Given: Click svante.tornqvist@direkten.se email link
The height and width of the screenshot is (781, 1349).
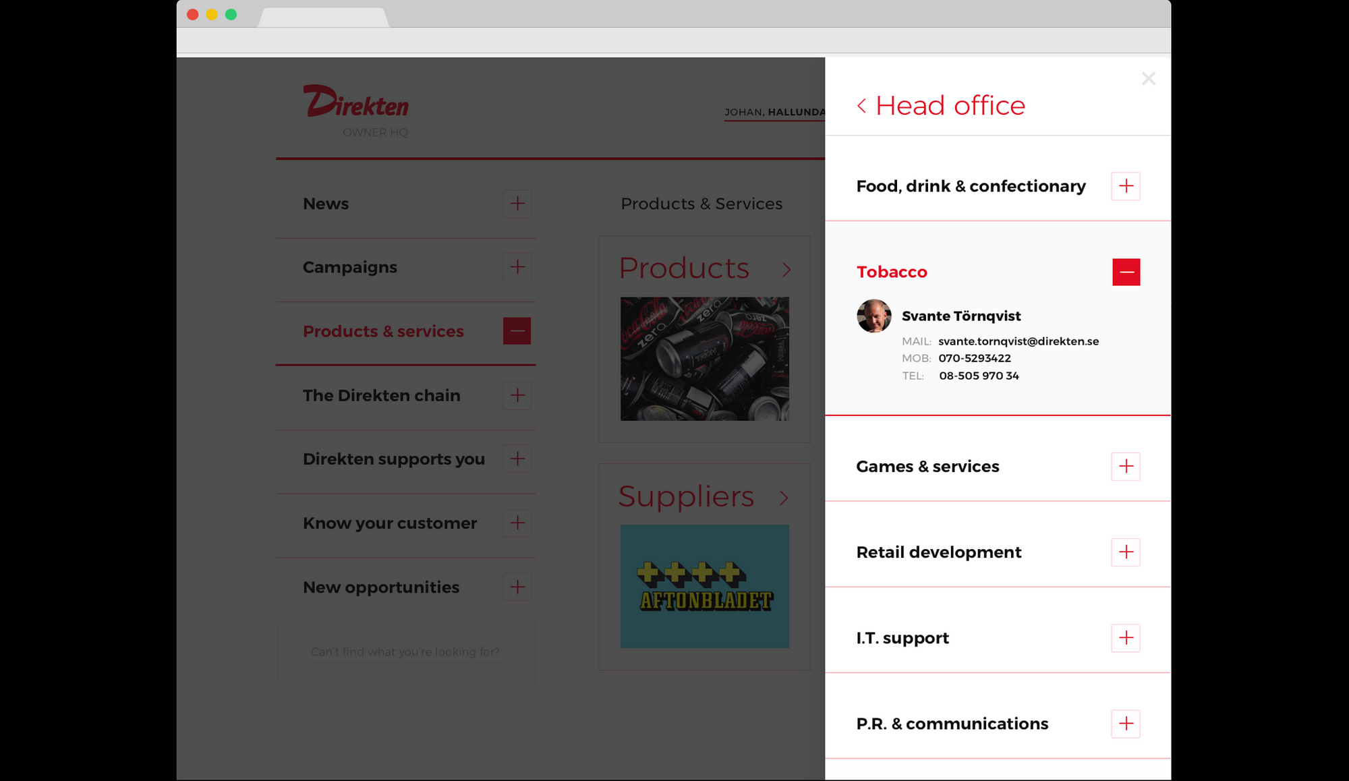Looking at the screenshot, I should (1018, 341).
